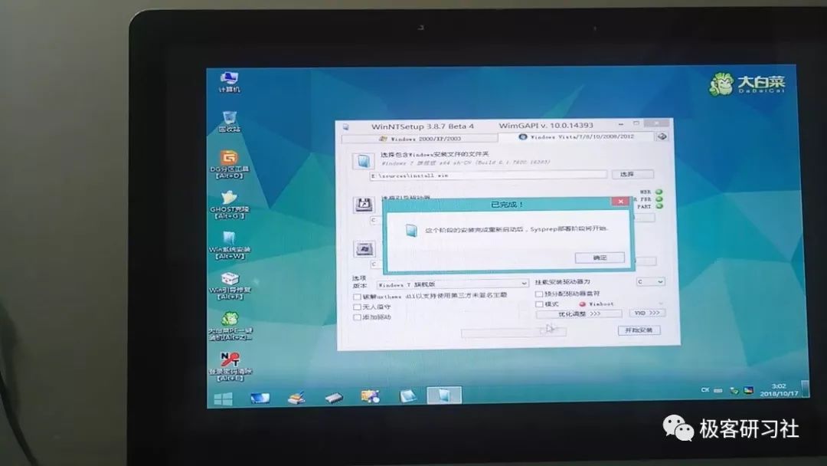Viewport: 827px width, 466px height.
Task: Click the install.wim path input field
Action: (x=488, y=176)
